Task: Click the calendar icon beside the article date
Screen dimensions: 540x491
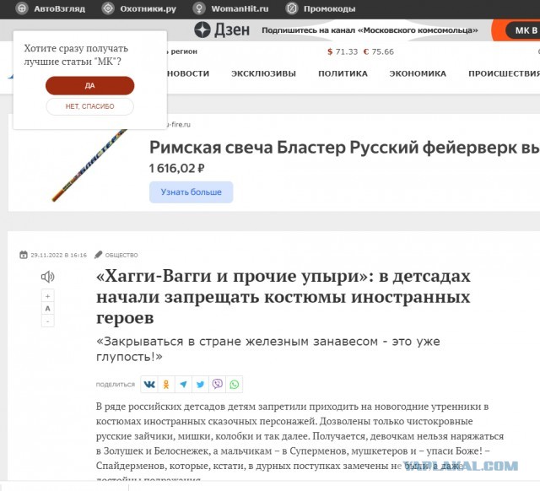Action: (x=24, y=255)
